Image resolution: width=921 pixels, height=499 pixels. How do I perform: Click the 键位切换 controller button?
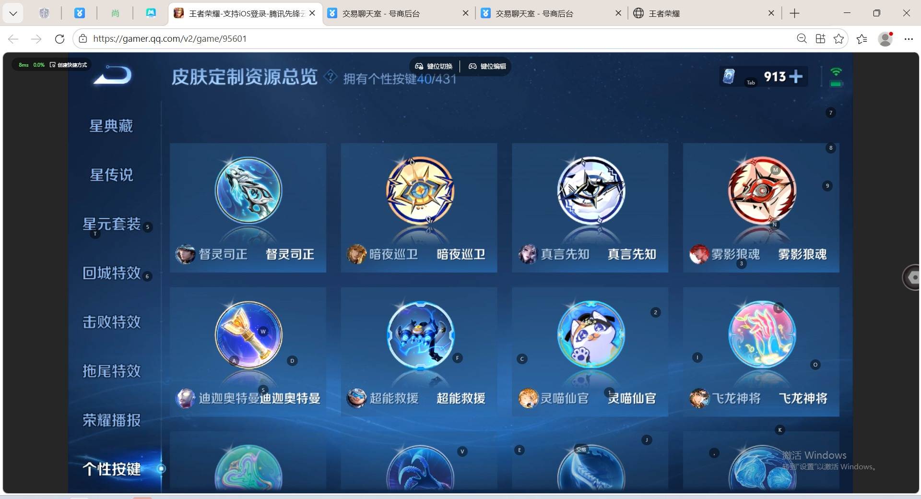[434, 66]
